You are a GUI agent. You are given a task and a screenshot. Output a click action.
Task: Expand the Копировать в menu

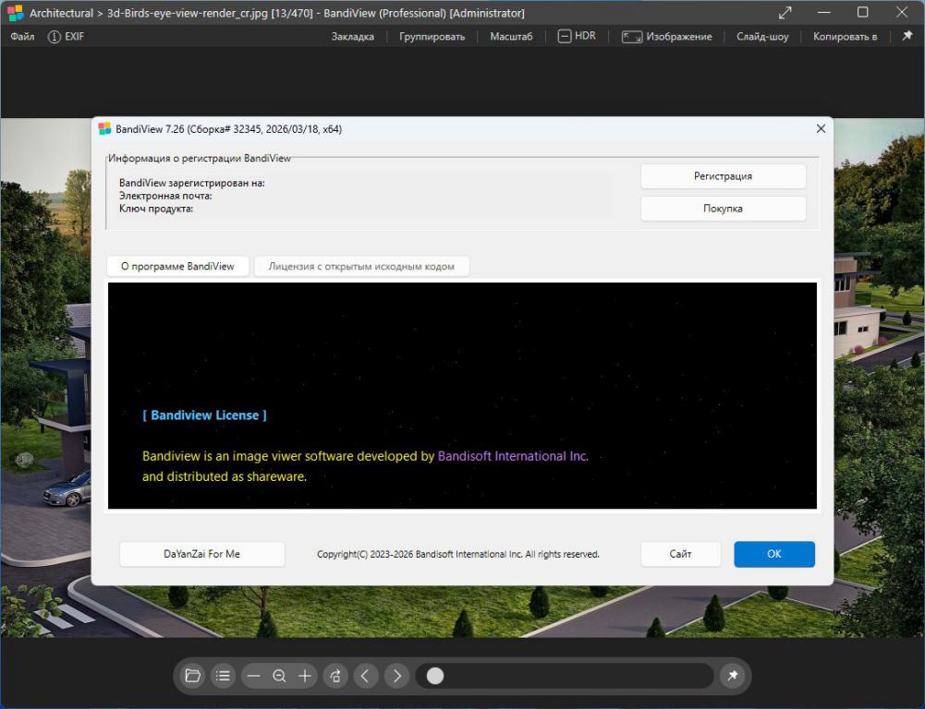coord(845,36)
